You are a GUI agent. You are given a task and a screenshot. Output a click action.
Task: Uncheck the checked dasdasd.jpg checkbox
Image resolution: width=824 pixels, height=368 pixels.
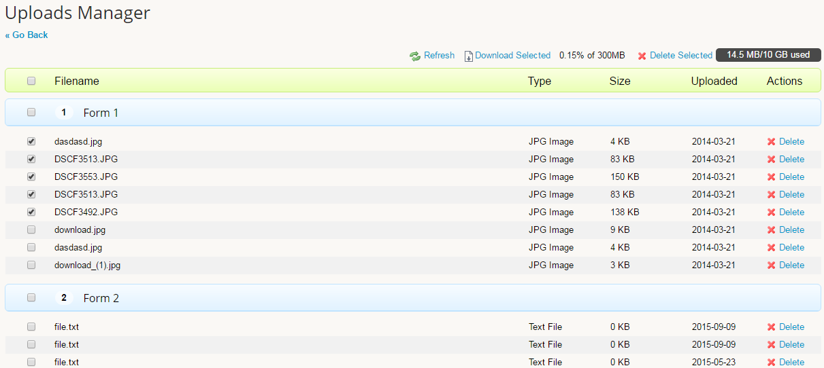31,141
